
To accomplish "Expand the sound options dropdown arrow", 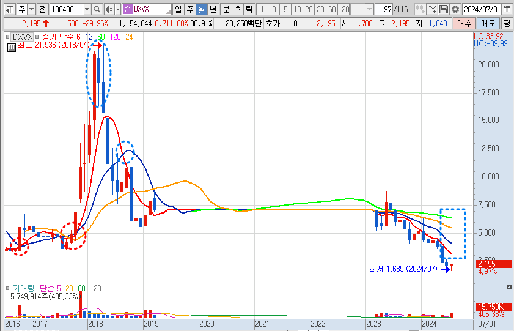I will pyautogui.click(x=118, y=9).
